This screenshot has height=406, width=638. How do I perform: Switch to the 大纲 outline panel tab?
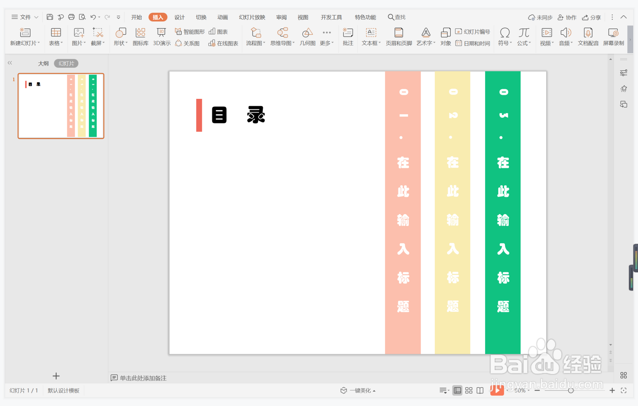click(x=43, y=63)
